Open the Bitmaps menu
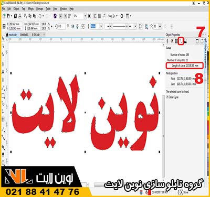Image resolution: width=210 pixels, height=197 pixels. pyautogui.click(x=40, y=9)
